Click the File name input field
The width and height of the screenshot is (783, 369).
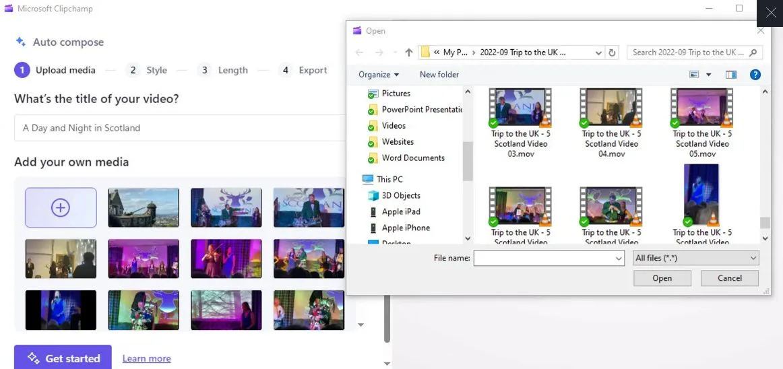coord(544,258)
